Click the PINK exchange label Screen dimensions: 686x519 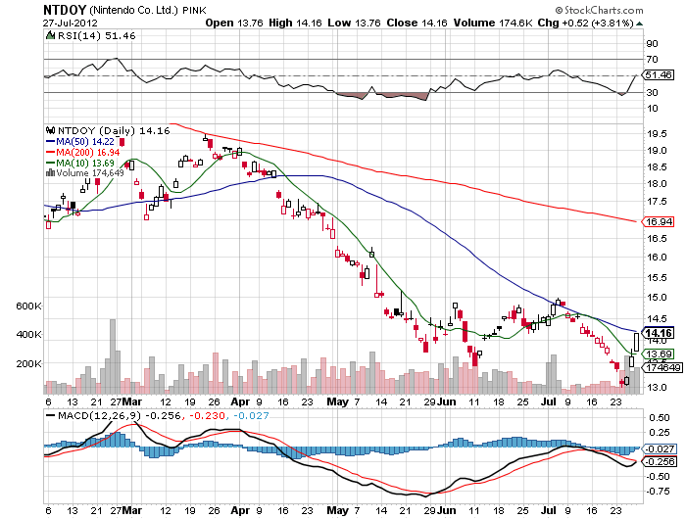pos(194,11)
